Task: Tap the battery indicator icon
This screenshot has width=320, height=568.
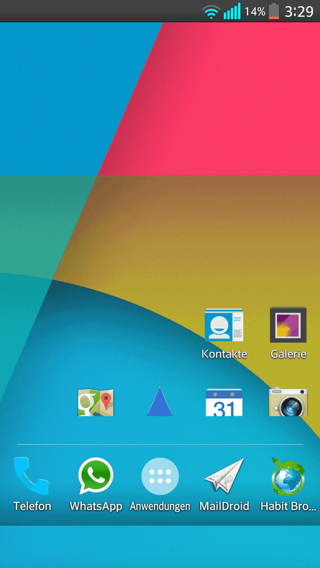Action: point(274,11)
